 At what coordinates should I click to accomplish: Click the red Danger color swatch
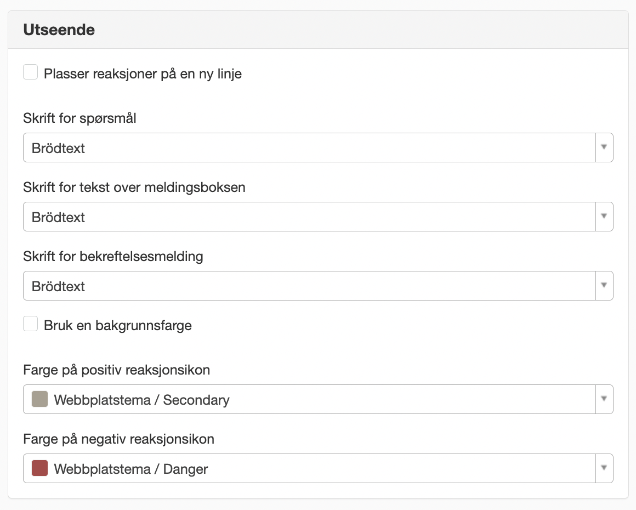click(x=39, y=468)
